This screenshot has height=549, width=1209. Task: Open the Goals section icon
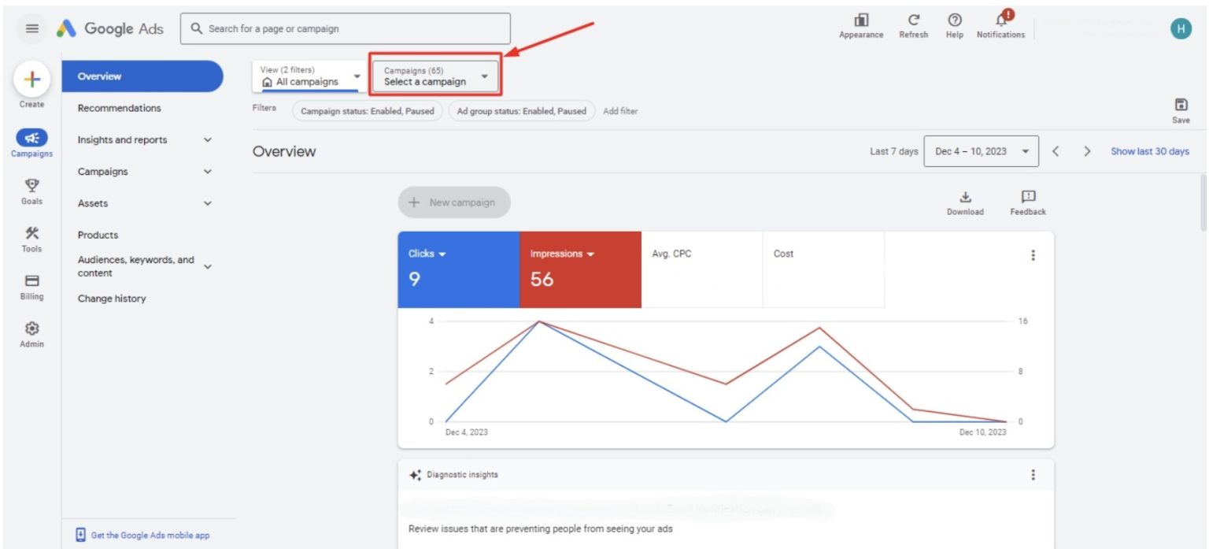pyautogui.click(x=31, y=186)
